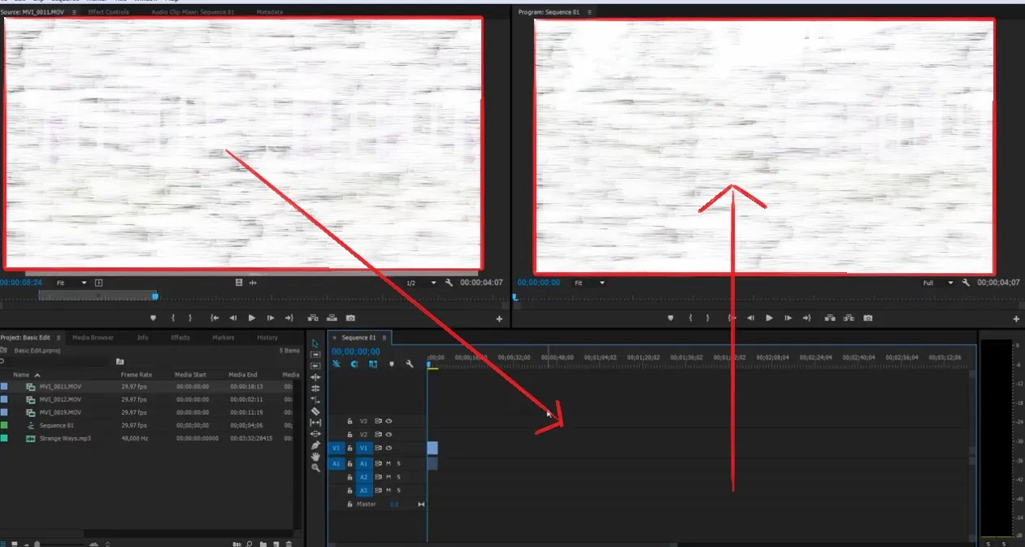Select the Zoom tool
This screenshot has height=547, width=1025.
point(315,468)
